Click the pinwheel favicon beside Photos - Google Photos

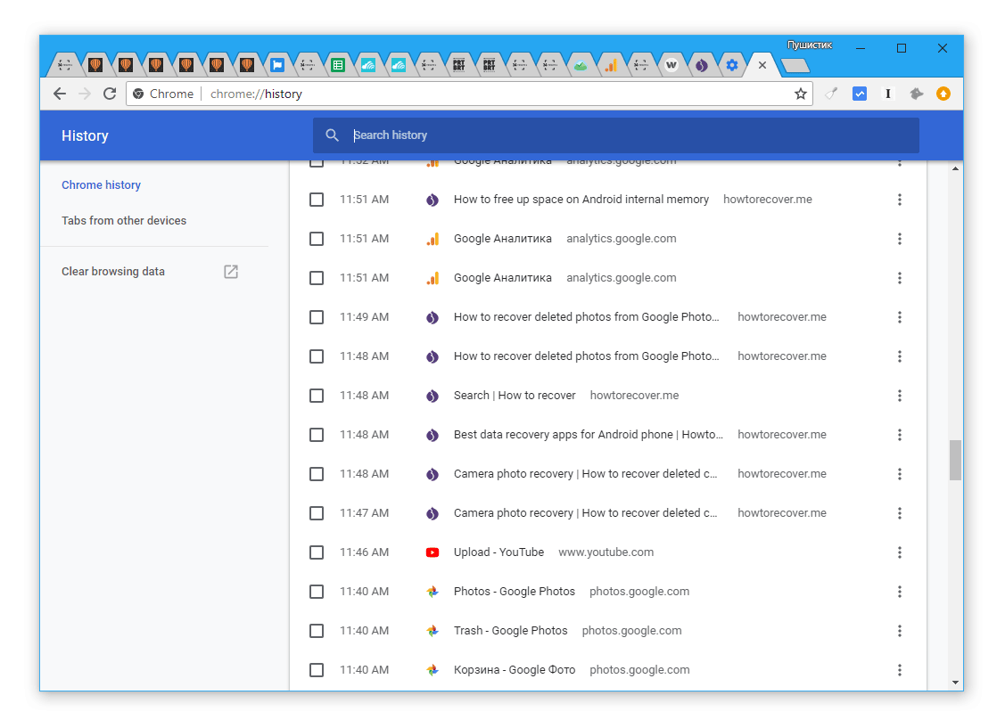[432, 592]
